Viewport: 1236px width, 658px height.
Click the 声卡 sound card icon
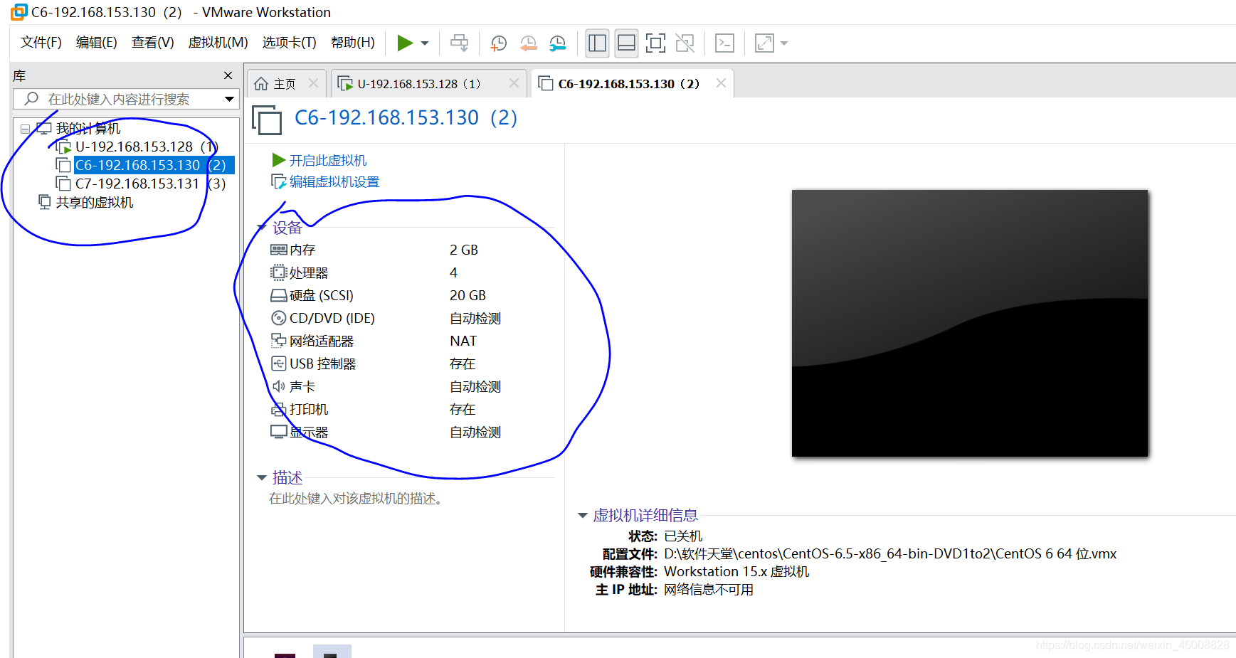tap(279, 386)
